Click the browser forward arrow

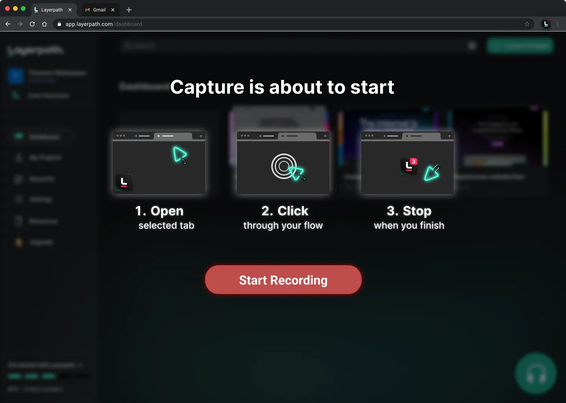20,24
